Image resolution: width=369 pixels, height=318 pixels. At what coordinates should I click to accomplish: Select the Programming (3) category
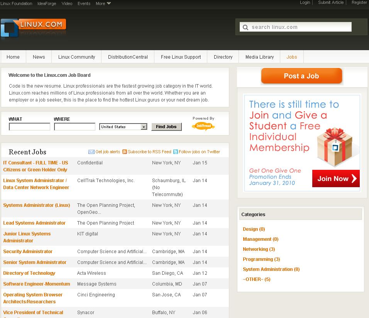pyautogui.click(x=261, y=259)
